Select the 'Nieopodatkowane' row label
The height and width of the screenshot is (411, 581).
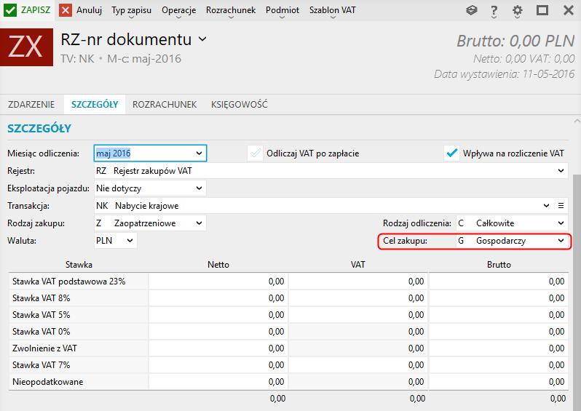click(x=48, y=382)
